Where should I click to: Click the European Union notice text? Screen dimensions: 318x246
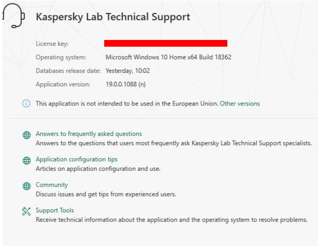[x=127, y=104]
